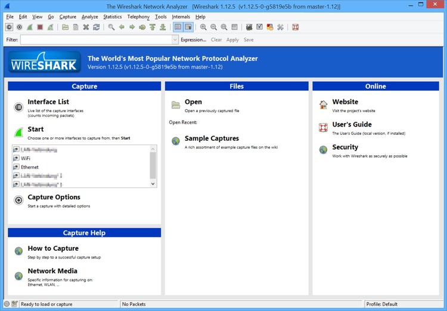Open the How to Capture guide
This screenshot has height=311, width=447.
coord(53,248)
